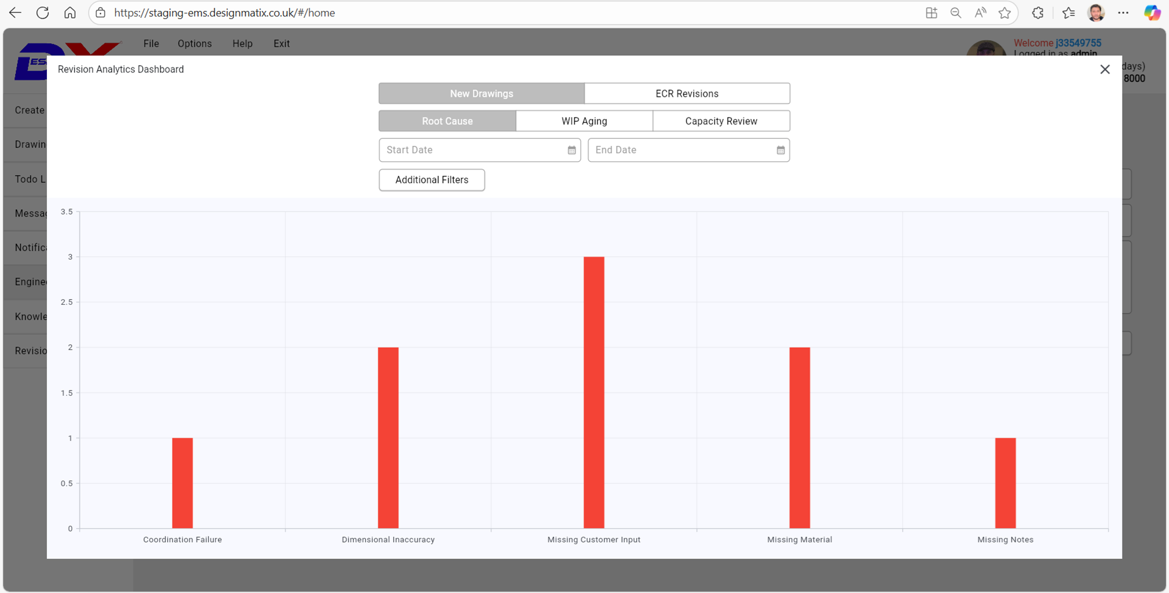Click the browser home icon

70,13
